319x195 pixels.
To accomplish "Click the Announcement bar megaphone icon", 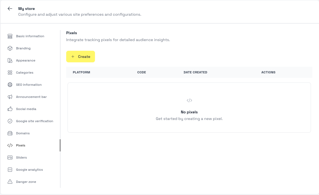I will [x=10, y=97].
